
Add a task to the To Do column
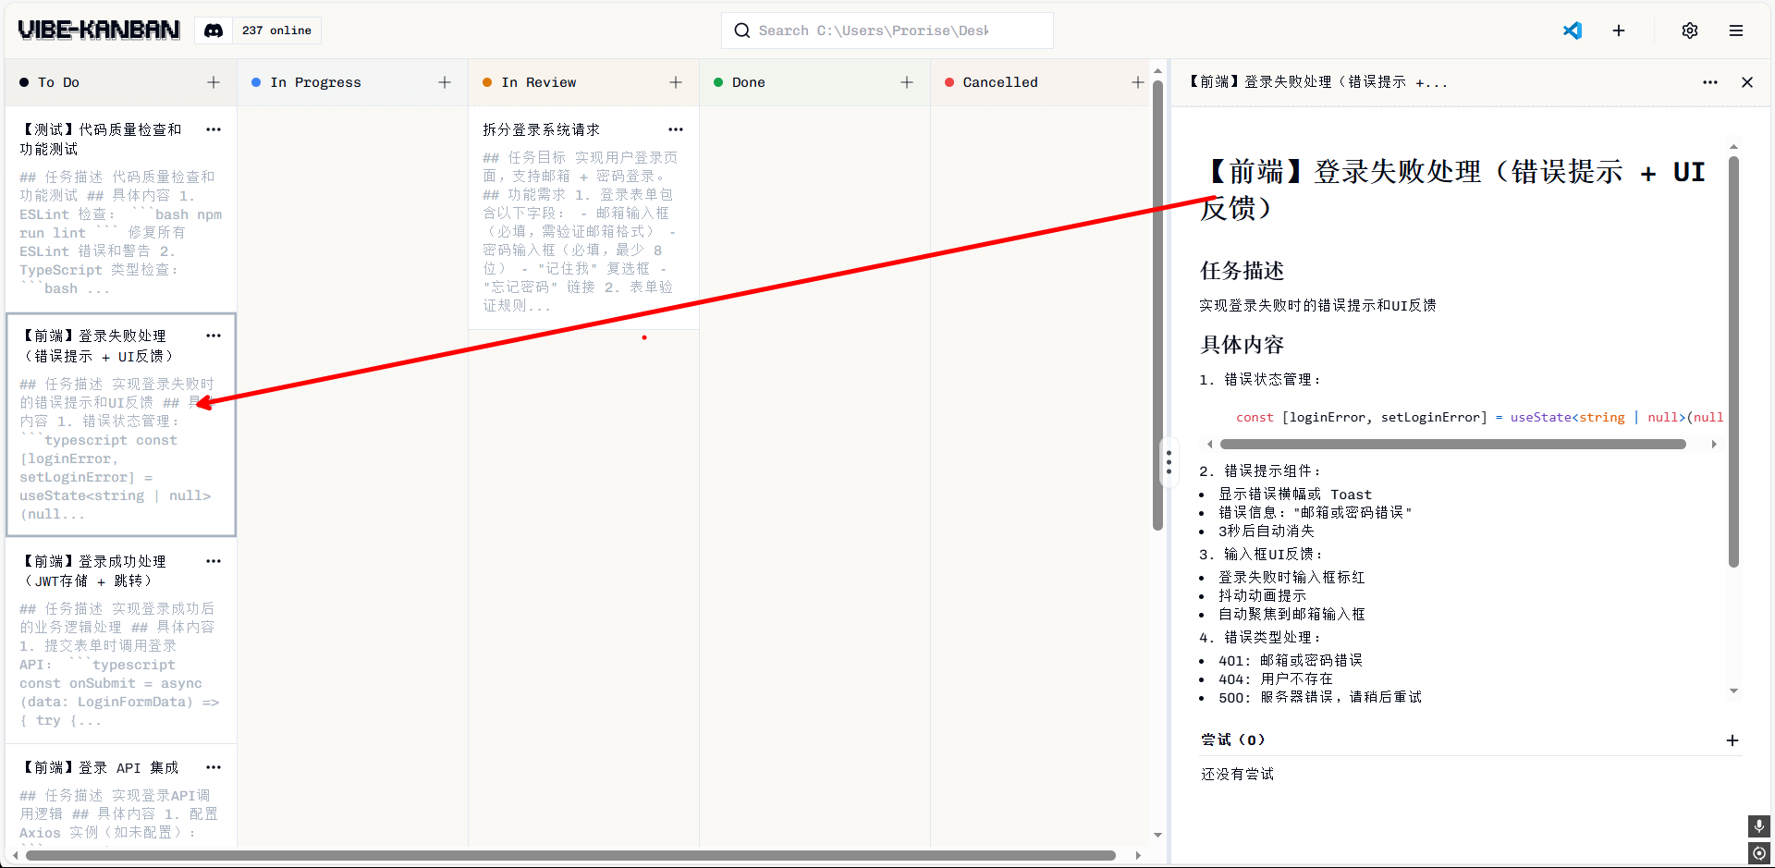(x=214, y=82)
